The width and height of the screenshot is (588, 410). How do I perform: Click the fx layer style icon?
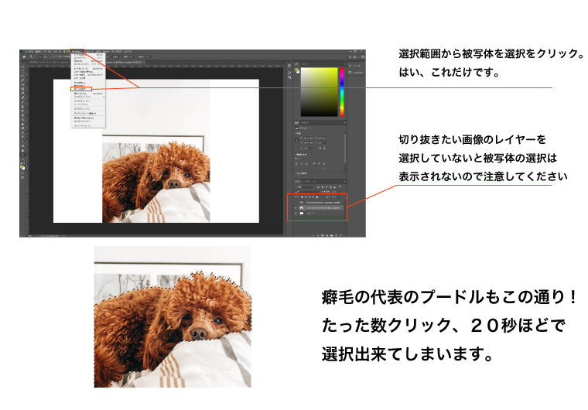[x=318, y=236]
